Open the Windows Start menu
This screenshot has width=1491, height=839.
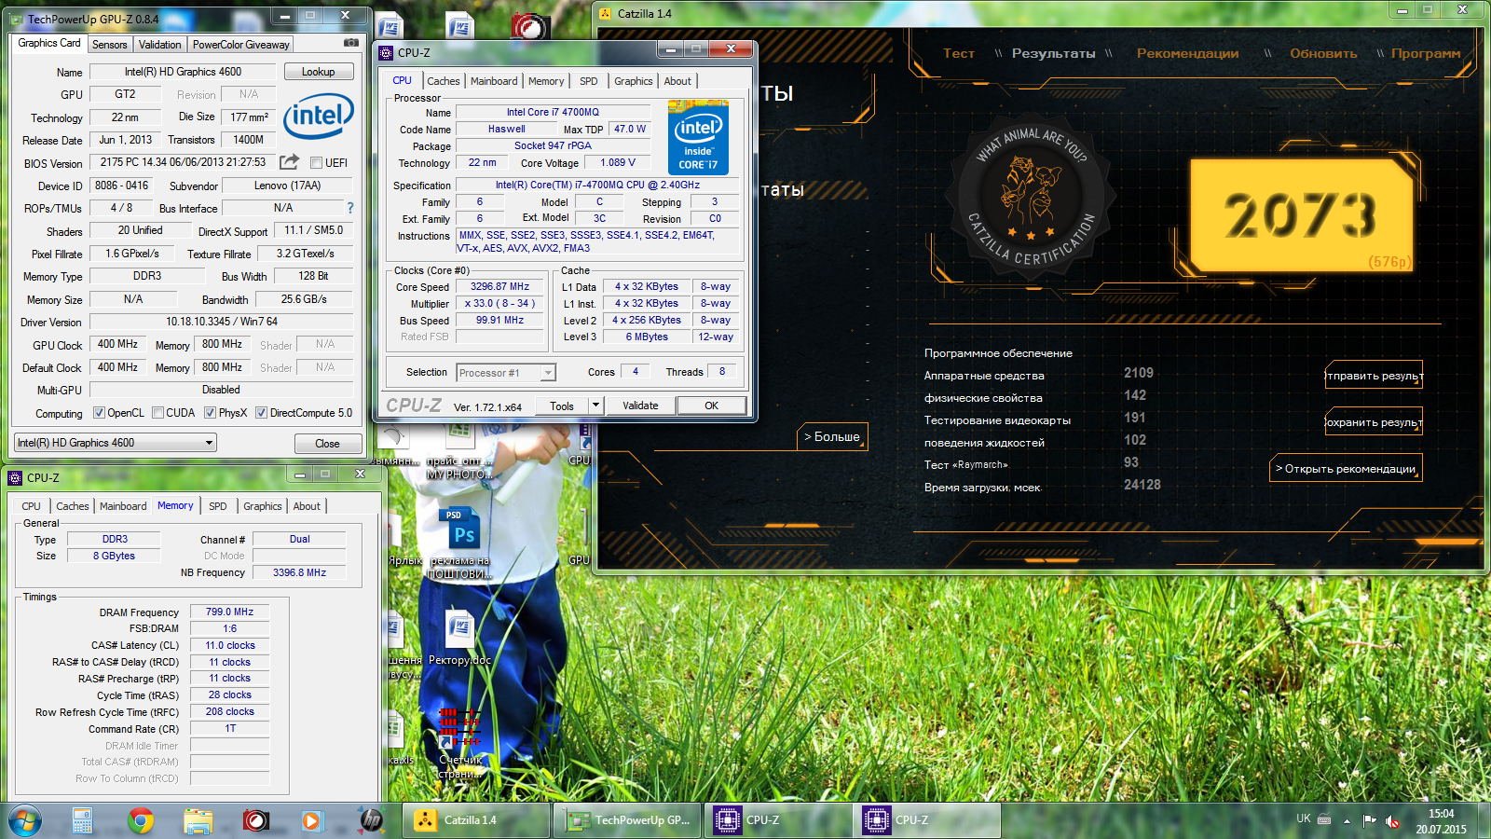[25, 820]
